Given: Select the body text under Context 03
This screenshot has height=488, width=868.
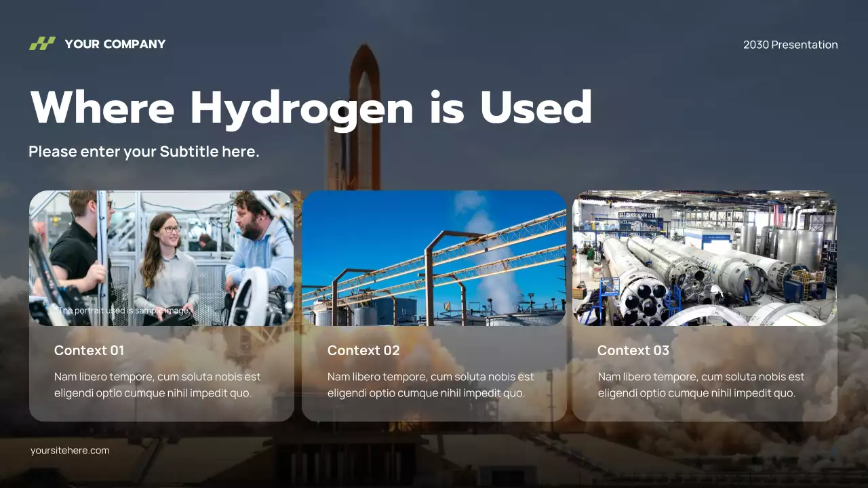Looking at the screenshot, I should 701,384.
